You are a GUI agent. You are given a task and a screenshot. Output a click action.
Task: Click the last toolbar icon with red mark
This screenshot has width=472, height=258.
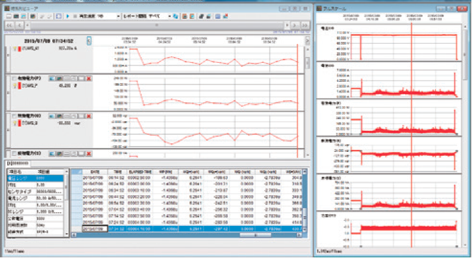[225, 16]
